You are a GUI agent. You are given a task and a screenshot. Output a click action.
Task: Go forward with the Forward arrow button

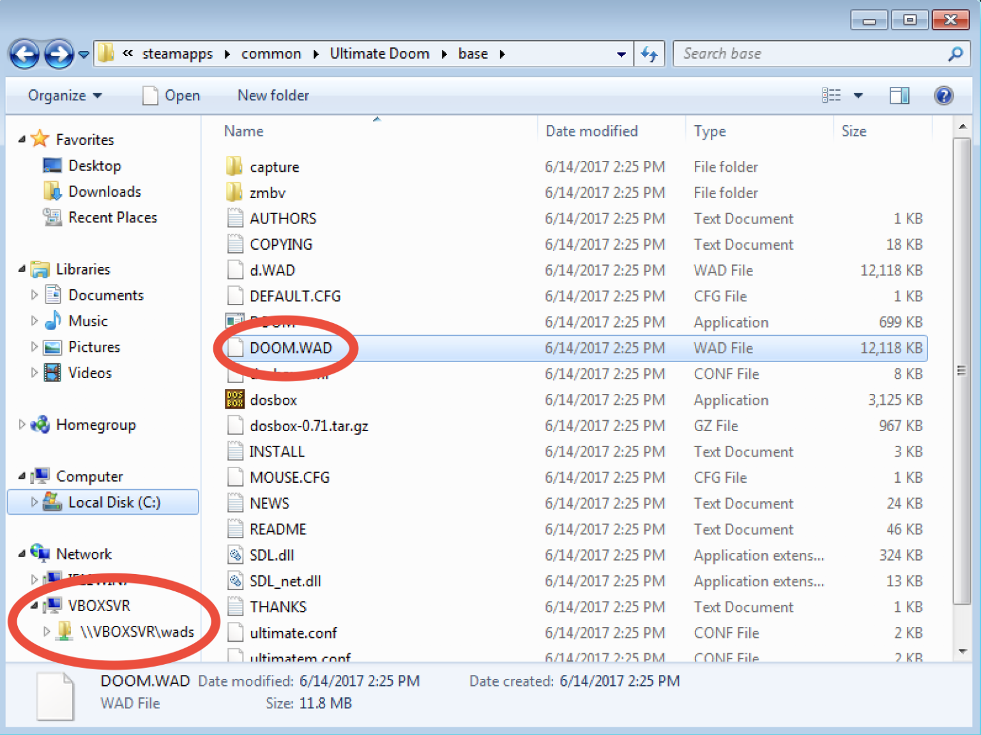pyautogui.click(x=59, y=54)
